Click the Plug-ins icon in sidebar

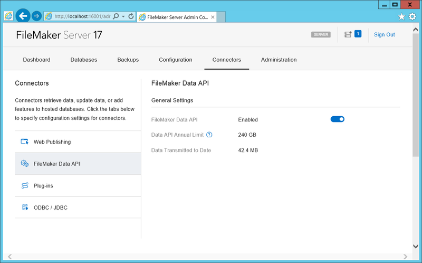[24, 186]
